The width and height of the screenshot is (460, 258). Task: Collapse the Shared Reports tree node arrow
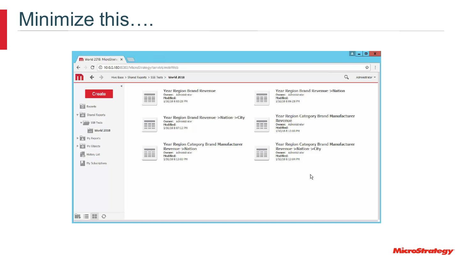[x=77, y=115]
